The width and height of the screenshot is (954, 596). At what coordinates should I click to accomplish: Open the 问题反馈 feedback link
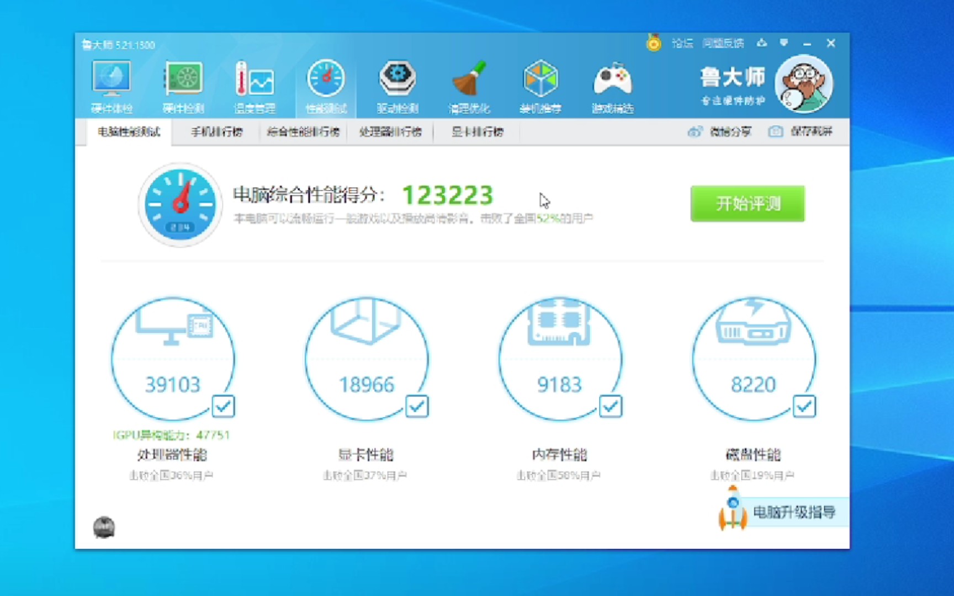pyautogui.click(x=723, y=43)
